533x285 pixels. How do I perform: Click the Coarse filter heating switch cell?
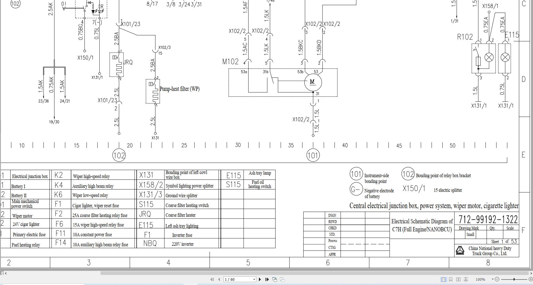[191, 204]
